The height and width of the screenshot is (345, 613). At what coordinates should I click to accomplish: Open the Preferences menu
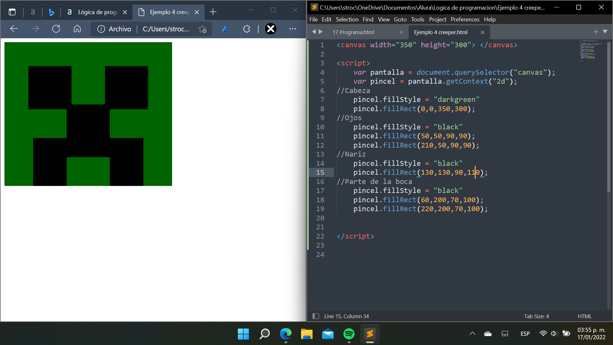point(465,19)
